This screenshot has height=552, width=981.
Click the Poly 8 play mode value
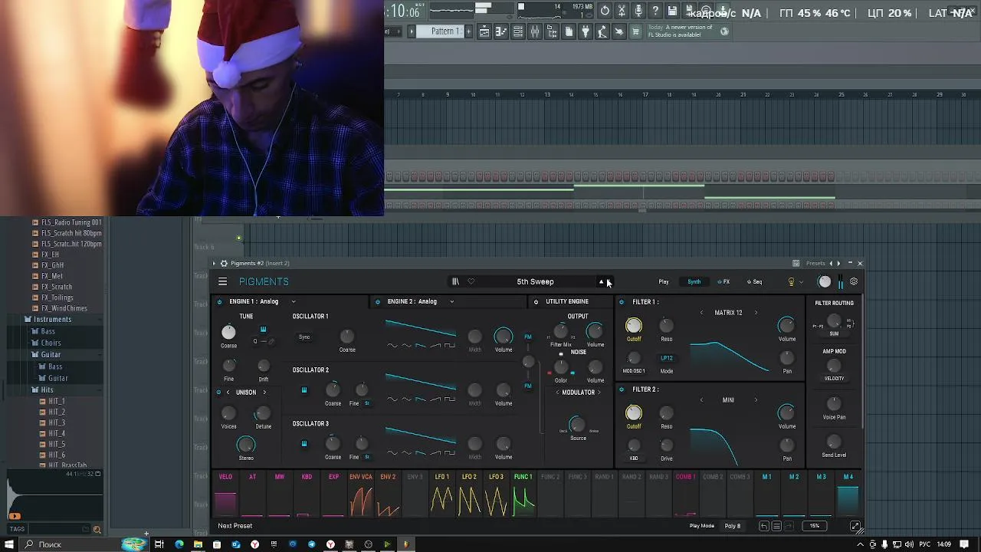733,526
